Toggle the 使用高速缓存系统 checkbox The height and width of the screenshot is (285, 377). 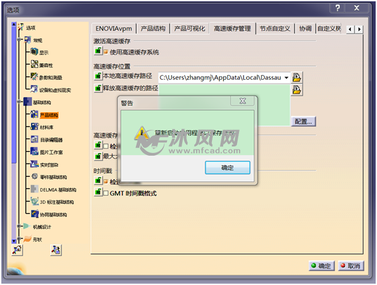[x=106, y=51]
